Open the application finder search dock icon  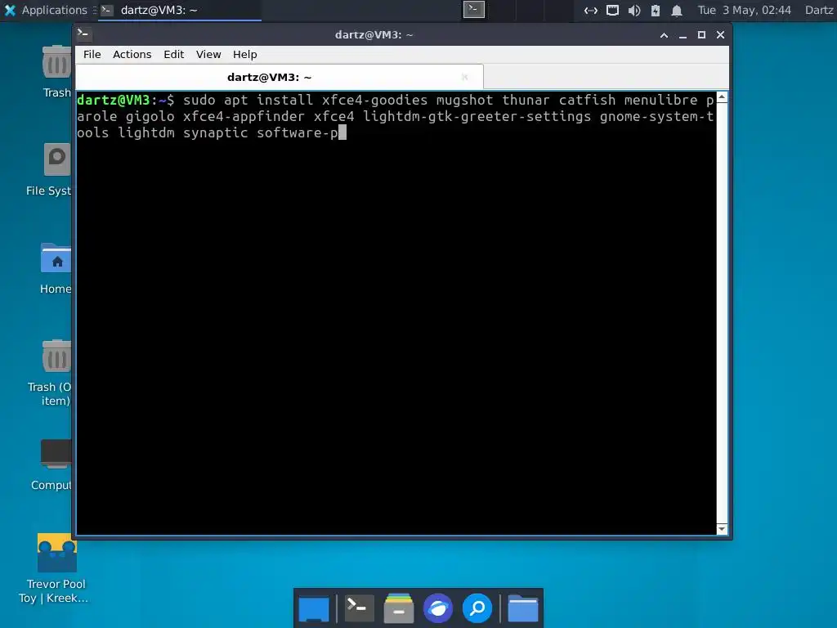point(477,608)
